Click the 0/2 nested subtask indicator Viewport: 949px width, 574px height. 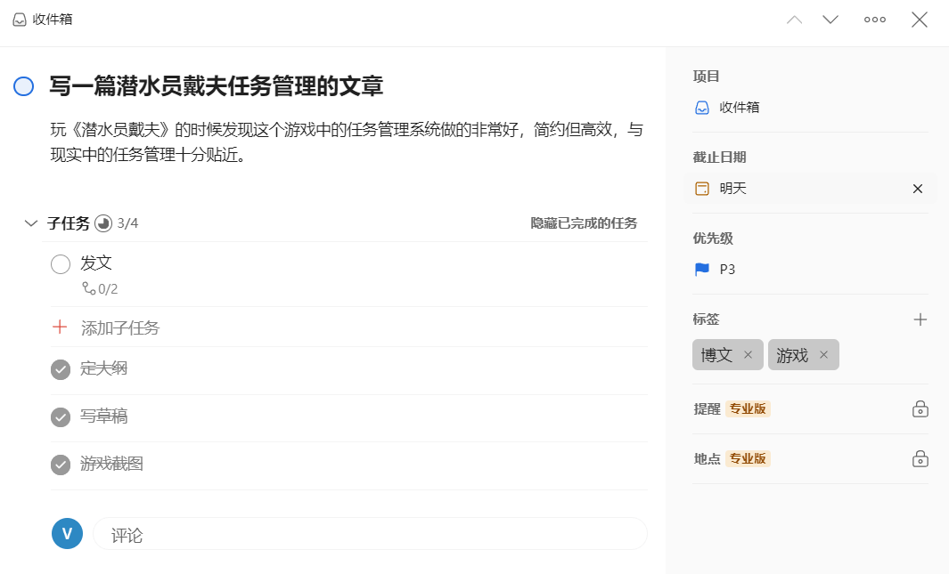click(x=101, y=289)
